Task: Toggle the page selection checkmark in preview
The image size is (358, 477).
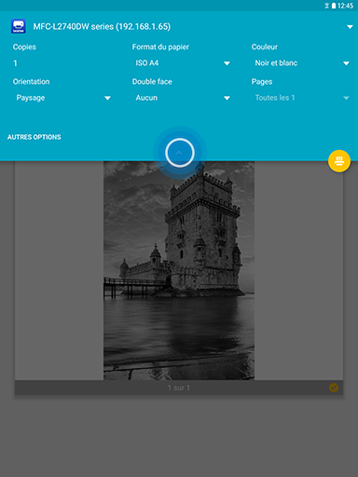Action: (334, 388)
